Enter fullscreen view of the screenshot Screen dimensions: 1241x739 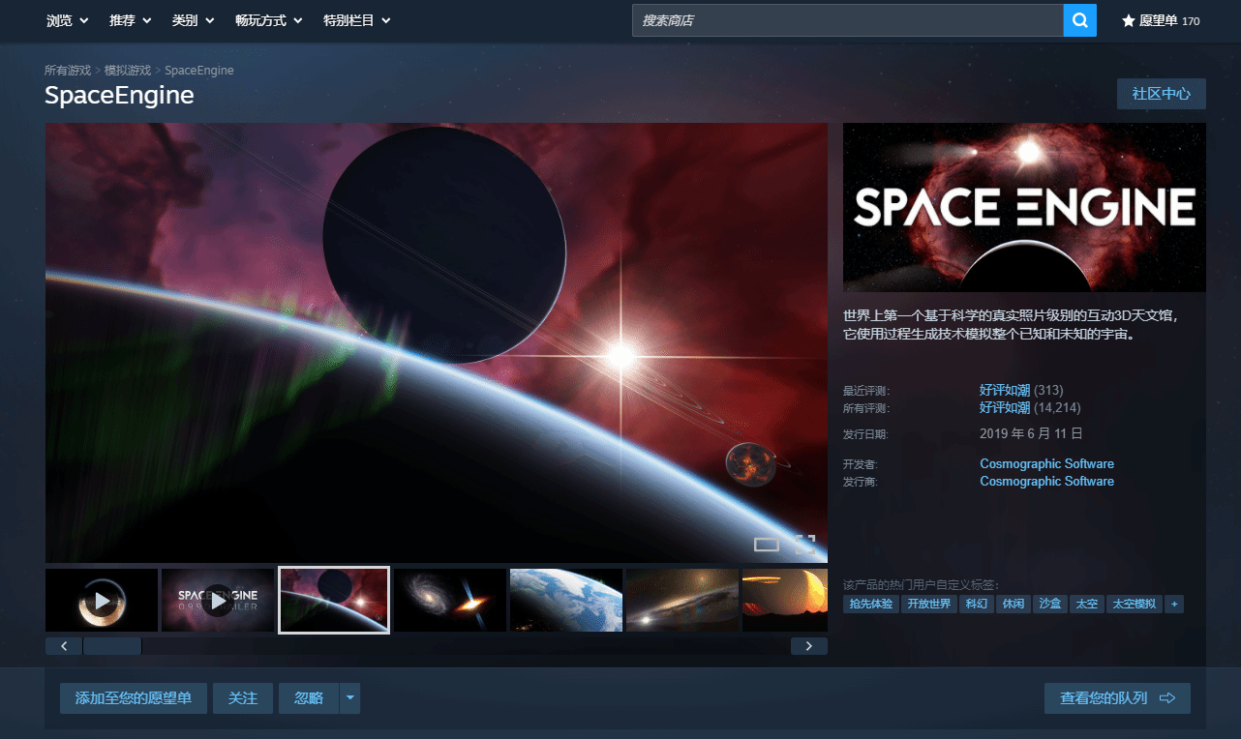(805, 544)
